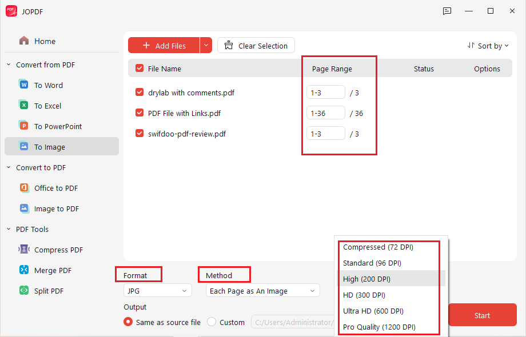Image resolution: width=526 pixels, height=337 pixels.
Task: Go to Home in sidebar
Action: coord(62,41)
